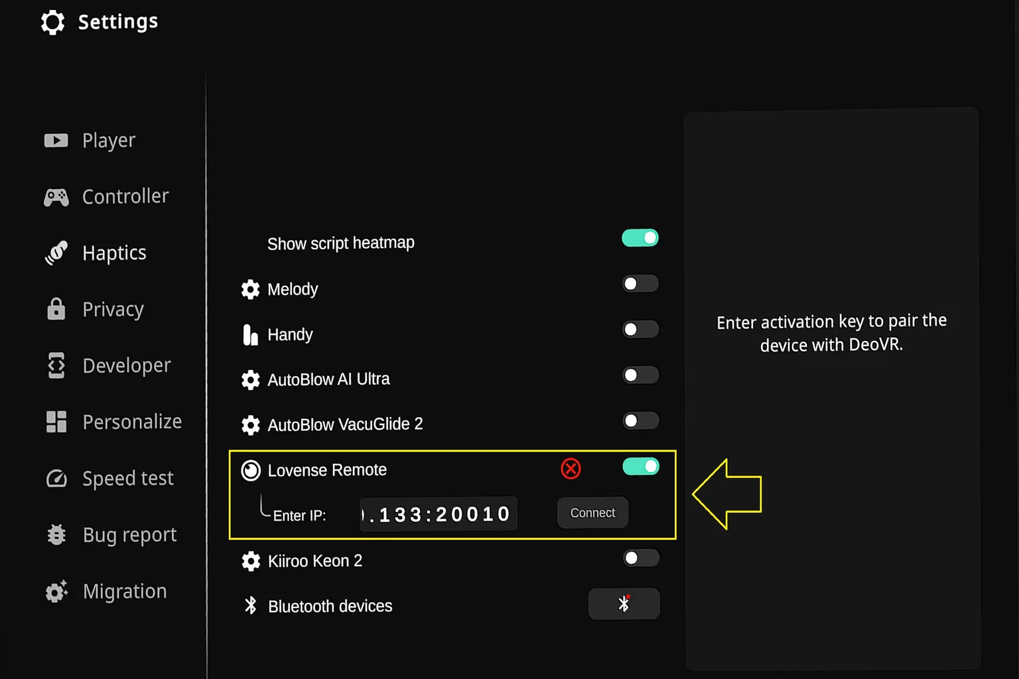Click the Enter IP input field
Viewport: 1019px width, 679px height.
(x=439, y=514)
